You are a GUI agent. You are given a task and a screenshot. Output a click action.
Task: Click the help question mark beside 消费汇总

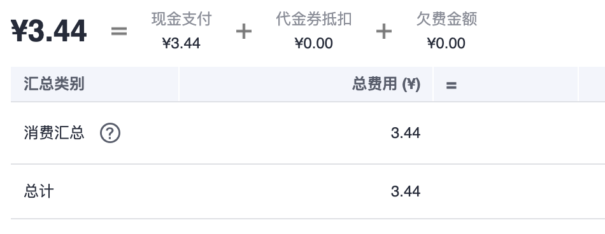(110, 134)
